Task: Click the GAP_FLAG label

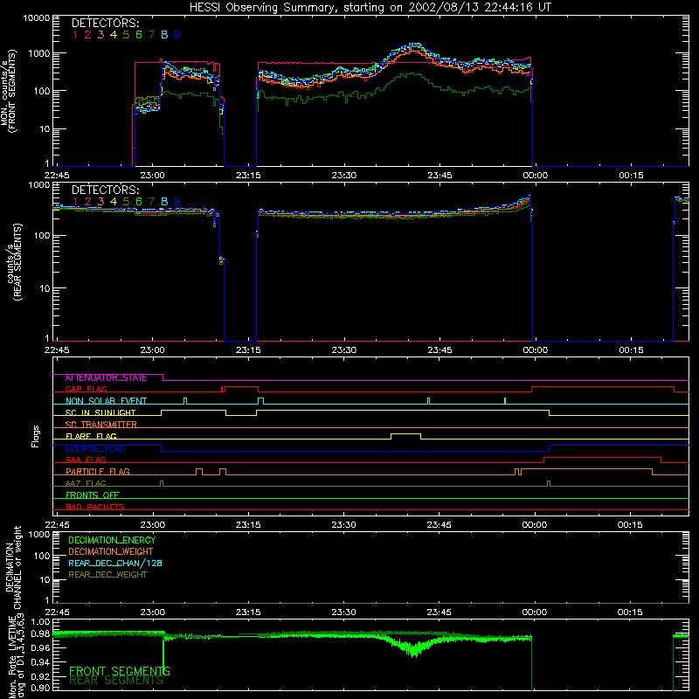Action: click(x=86, y=389)
